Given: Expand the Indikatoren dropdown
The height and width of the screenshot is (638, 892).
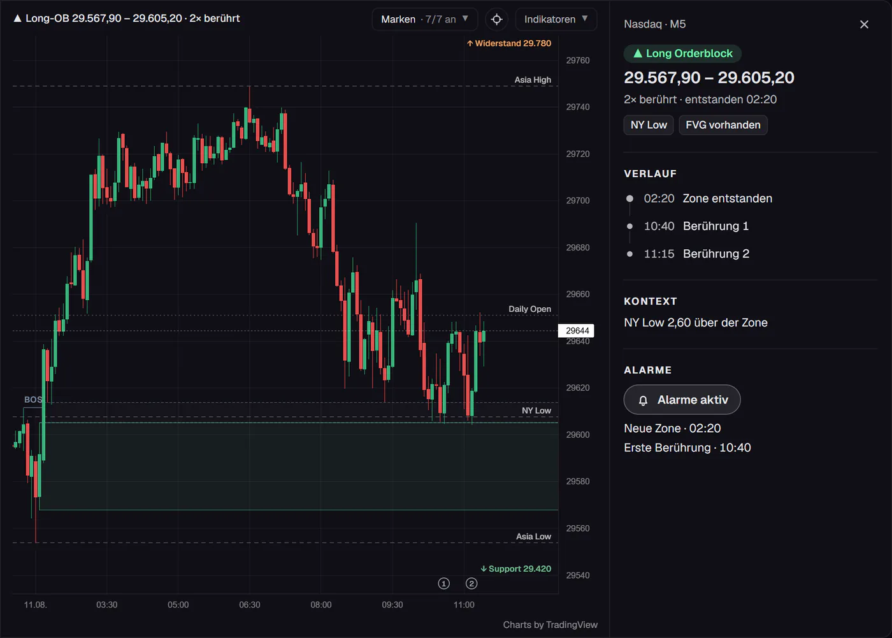Looking at the screenshot, I should point(556,19).
